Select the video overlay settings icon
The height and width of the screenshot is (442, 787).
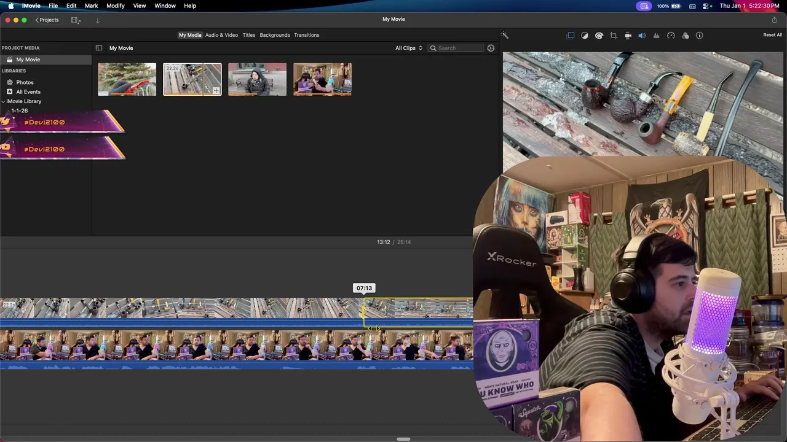571,35
